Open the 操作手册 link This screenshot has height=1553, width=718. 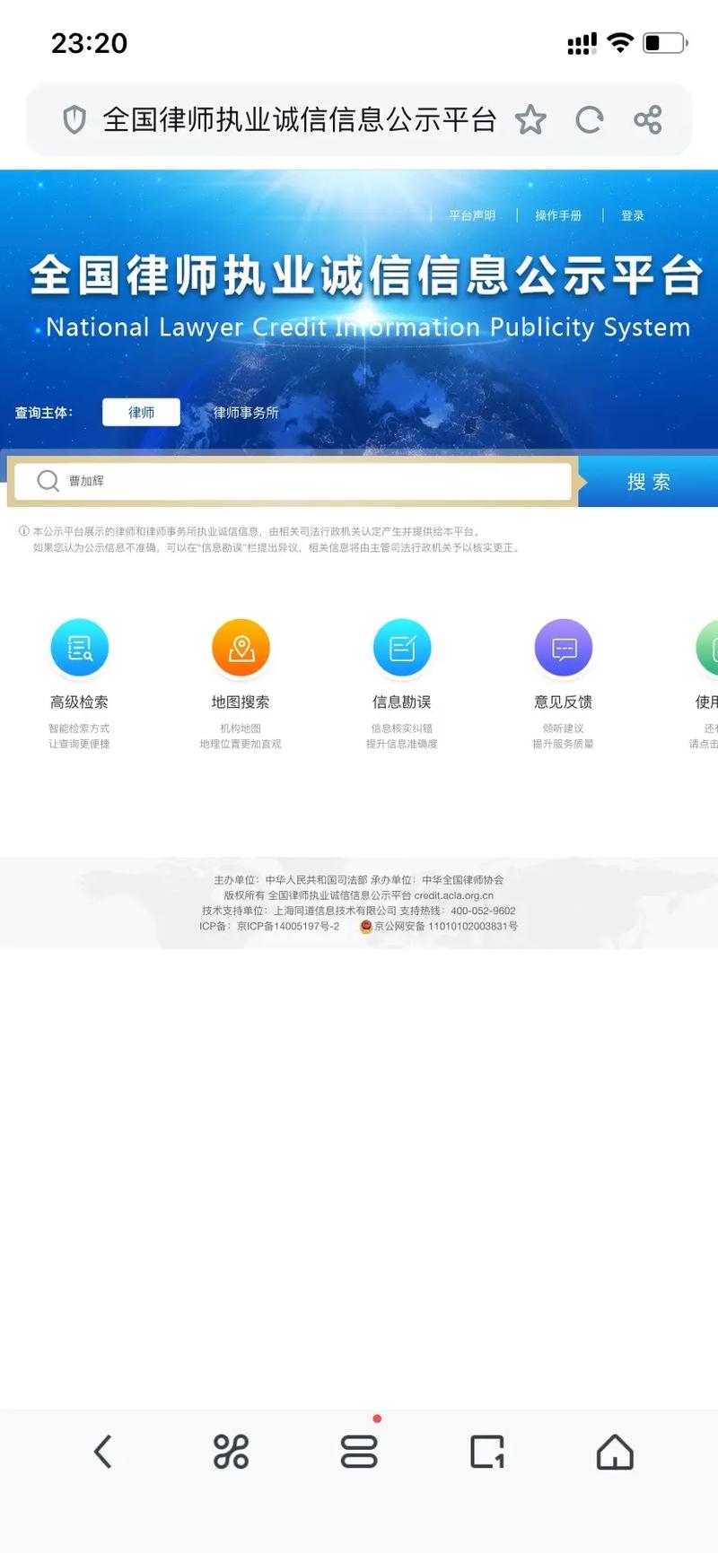click(558, 215)
